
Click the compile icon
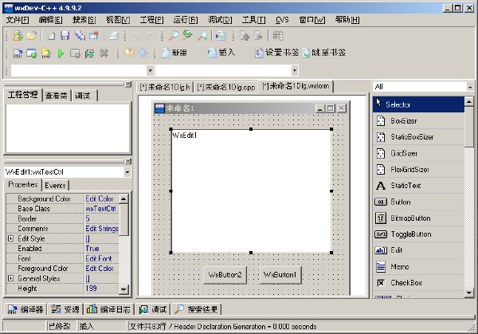pyautogui.click(x=18, y=53)
